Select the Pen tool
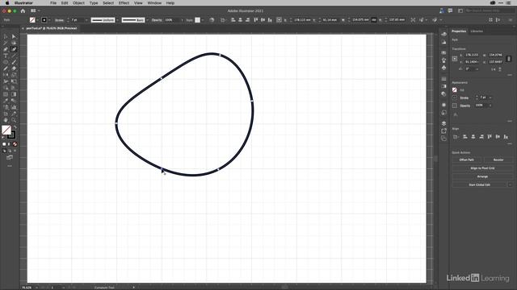Viewport: 517px width, 290px height. tap(6, 49)
